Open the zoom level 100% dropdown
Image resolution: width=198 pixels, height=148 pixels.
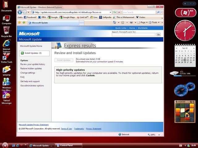pyautogui.click(x=154, y=134)
